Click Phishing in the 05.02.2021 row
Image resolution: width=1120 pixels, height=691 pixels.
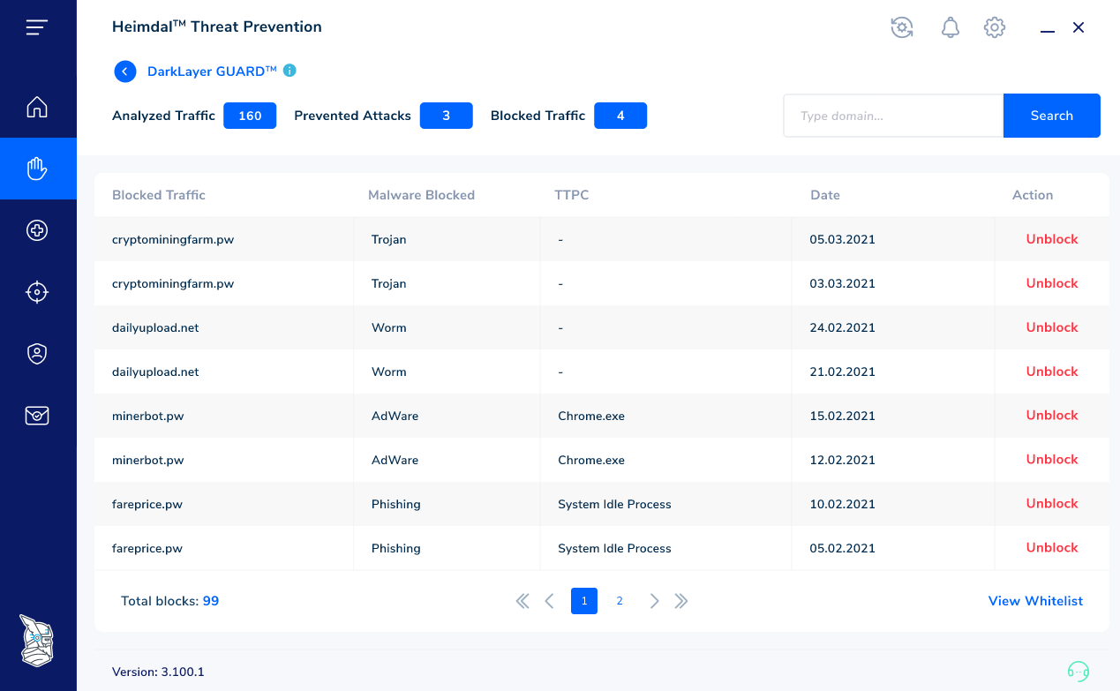(396, 548)
